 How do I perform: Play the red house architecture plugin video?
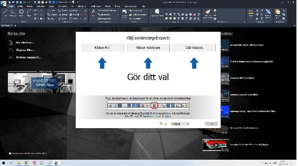click(x=216, y=145)
